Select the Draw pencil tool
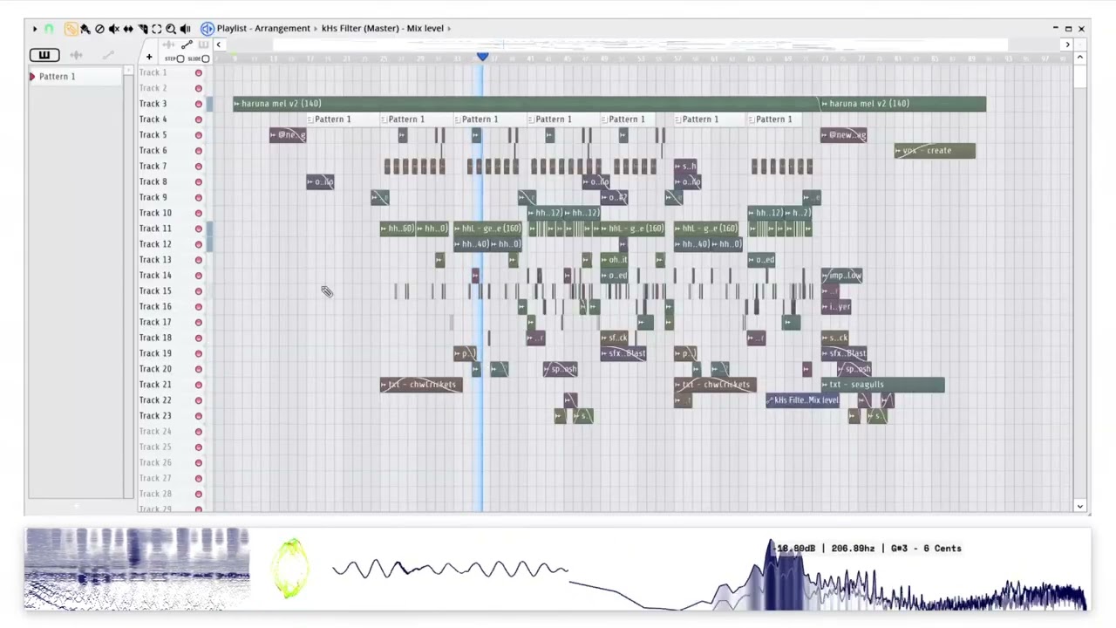 pos(71,29)
